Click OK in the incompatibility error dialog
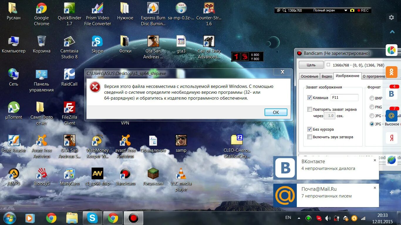 (276, 112)
